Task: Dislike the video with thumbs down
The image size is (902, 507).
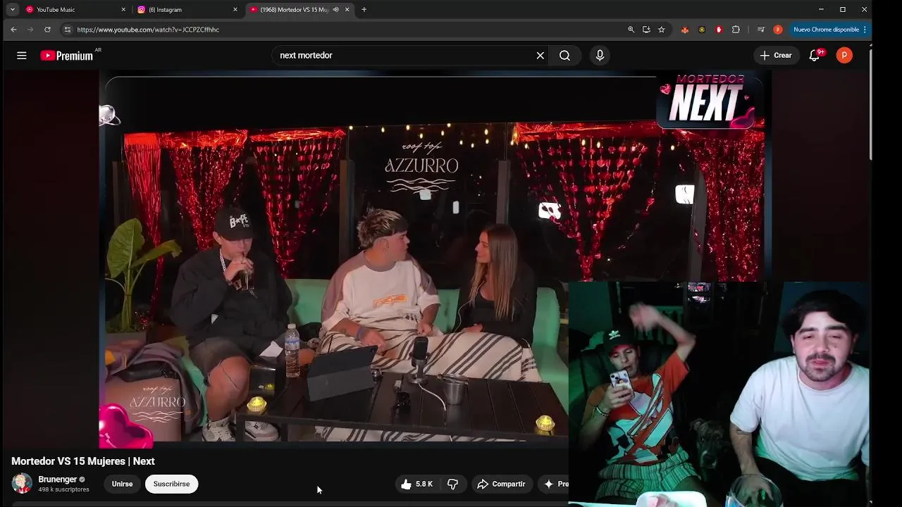Action: 453,484
